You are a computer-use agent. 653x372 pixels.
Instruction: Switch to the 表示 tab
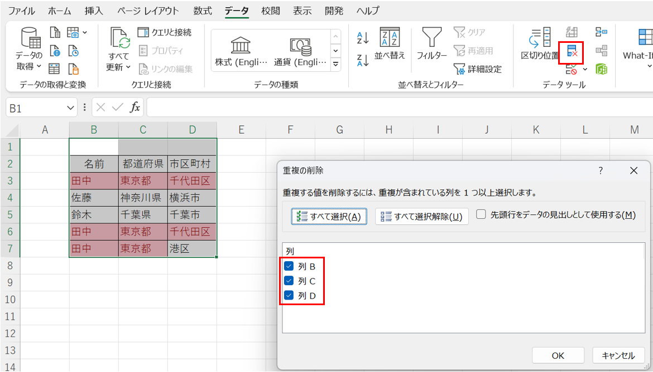tap(303, 11)
